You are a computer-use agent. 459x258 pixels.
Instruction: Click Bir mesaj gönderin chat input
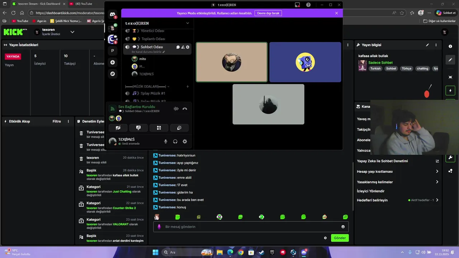point(251,227)
